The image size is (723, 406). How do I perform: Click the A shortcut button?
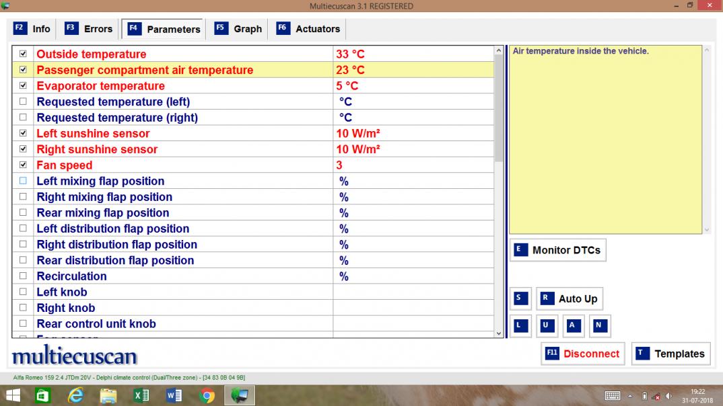pyautogui.click(x=573, y=326)
